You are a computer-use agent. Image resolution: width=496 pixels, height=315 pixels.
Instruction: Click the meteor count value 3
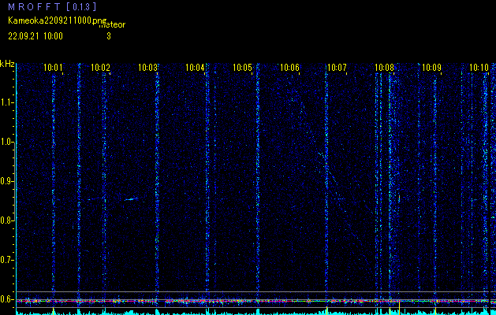click(109, 36)
